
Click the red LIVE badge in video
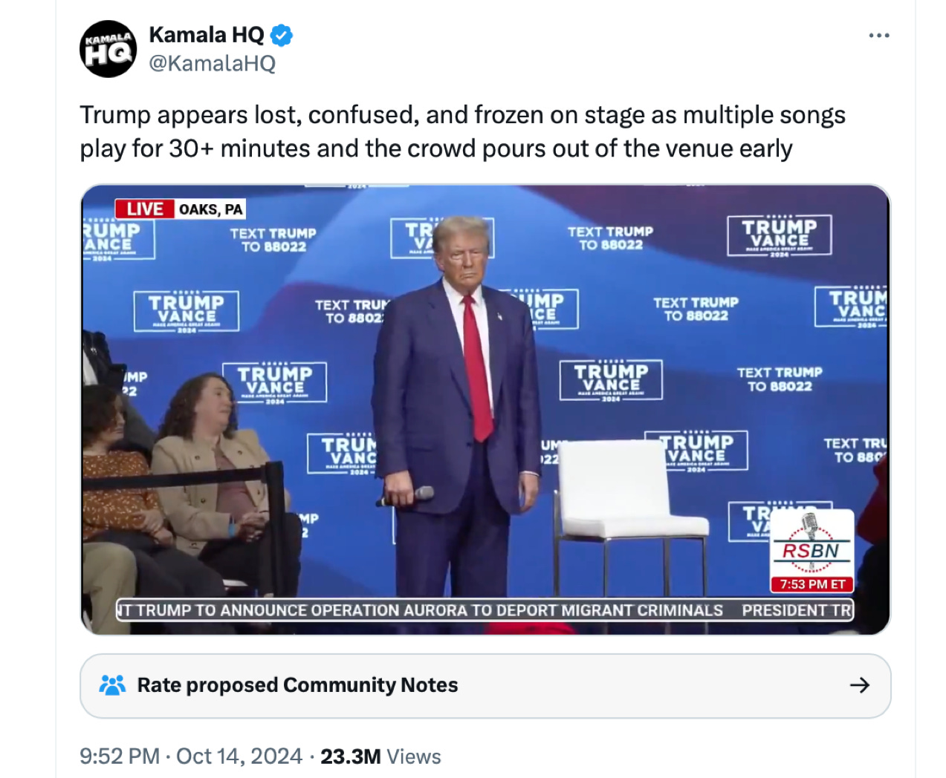click(x=144, y=209)
